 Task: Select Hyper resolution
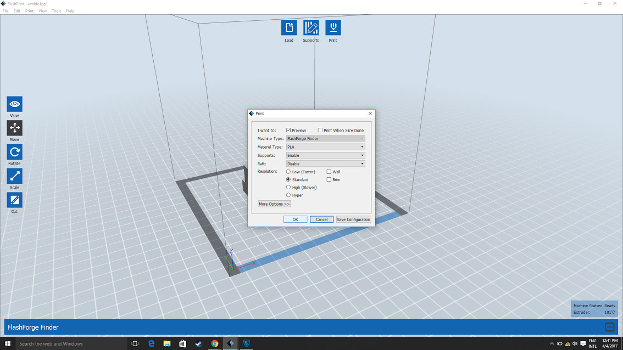pyautogui.click(x=288, y=195)
